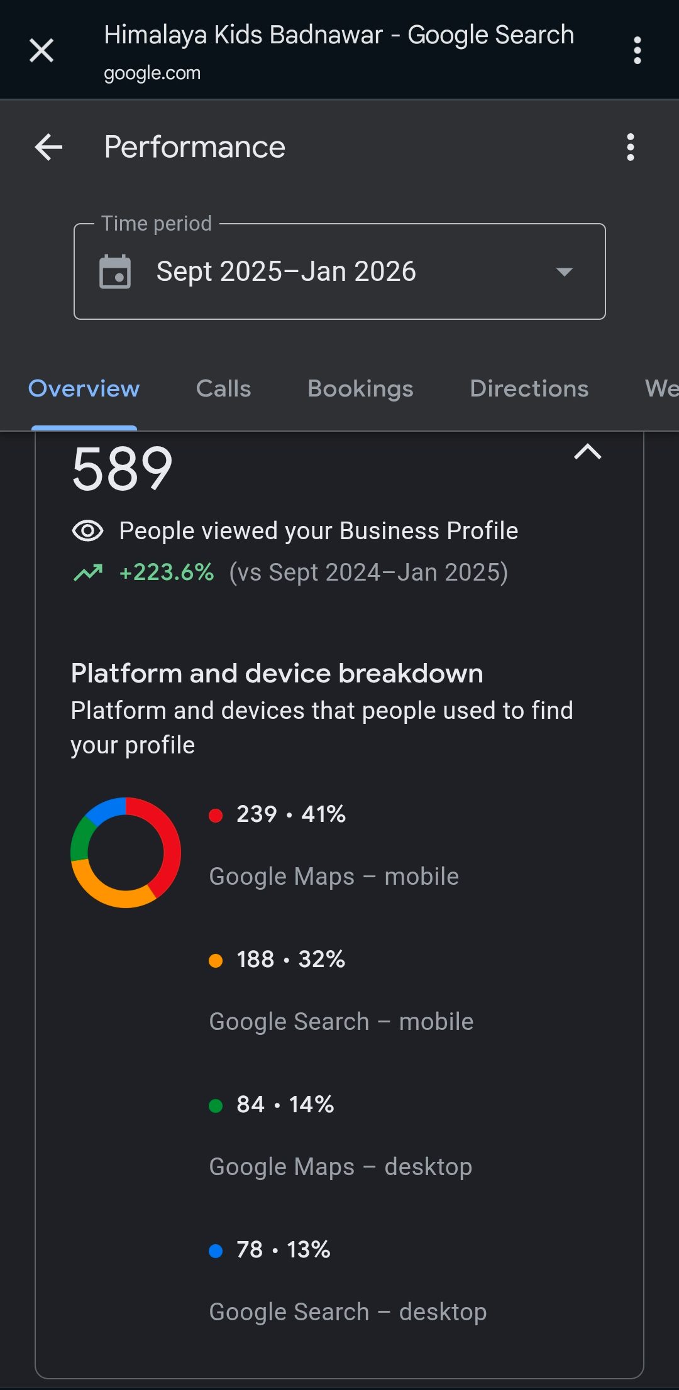
Task: Open the Time period dropdown arrow
Action: 564,272
